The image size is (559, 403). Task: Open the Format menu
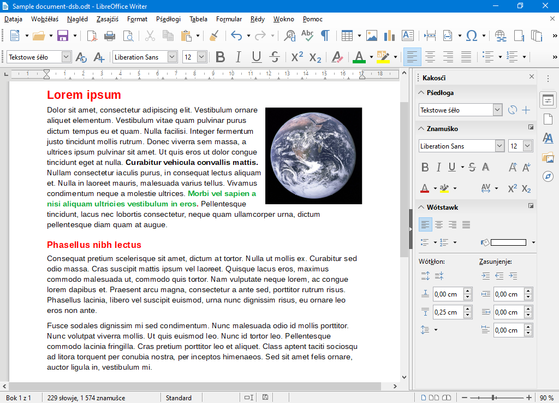(x=137, y=19)
